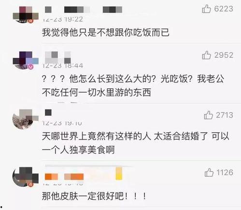Select the comment starting with 天哪世界上竟然有这样的人
This screenshot has width=241, height=210.
(136, 143)
